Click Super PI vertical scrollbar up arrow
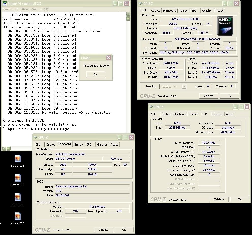This screenshot has height=235, width=252. 128,14
